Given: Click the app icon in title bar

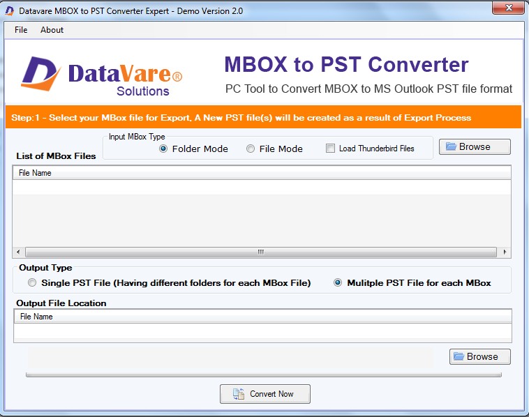Looking at the screenshot, I should pyautogui.click(x=10, y=10).
